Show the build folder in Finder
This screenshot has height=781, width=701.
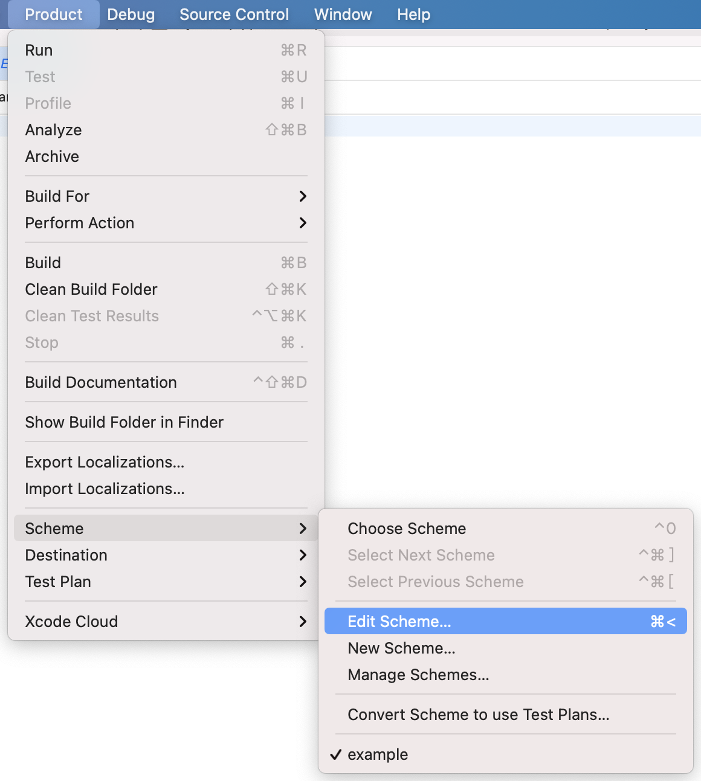point(124,422)
